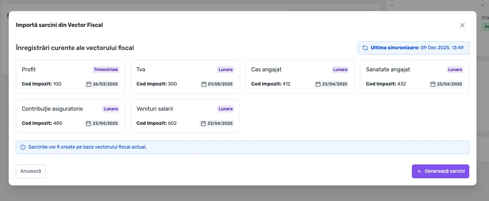Click the date 26/03/2025
489x201 pixels.
[x=105, y=84]
